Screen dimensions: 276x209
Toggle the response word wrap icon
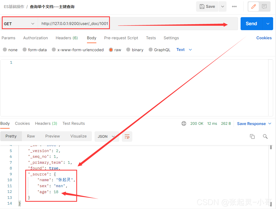127,136
